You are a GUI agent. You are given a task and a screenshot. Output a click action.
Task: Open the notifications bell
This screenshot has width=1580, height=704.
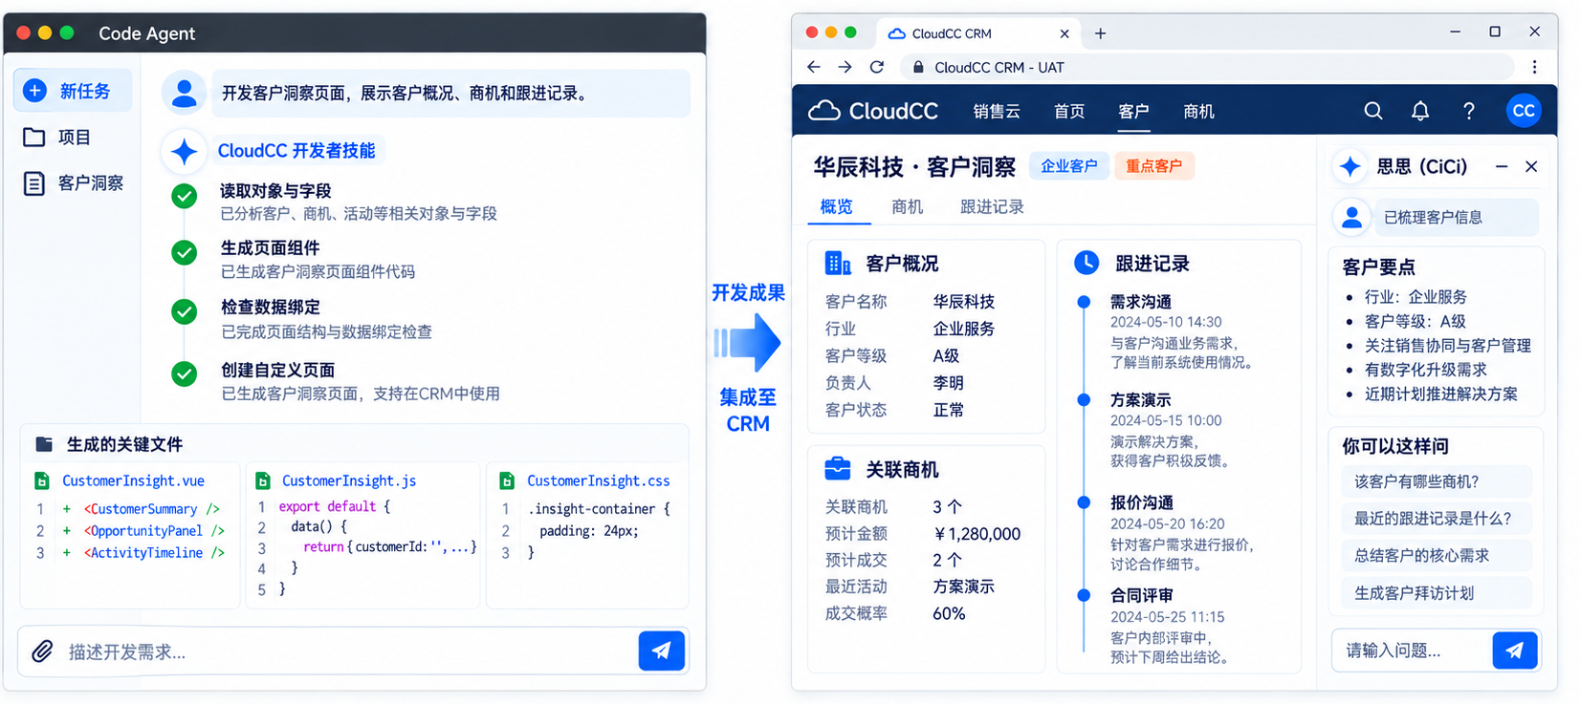[1420, 111]
